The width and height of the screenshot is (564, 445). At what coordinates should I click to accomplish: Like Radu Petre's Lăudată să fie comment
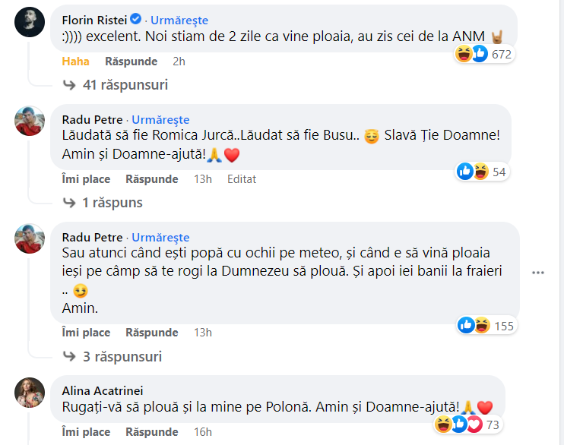pos(86,179)
